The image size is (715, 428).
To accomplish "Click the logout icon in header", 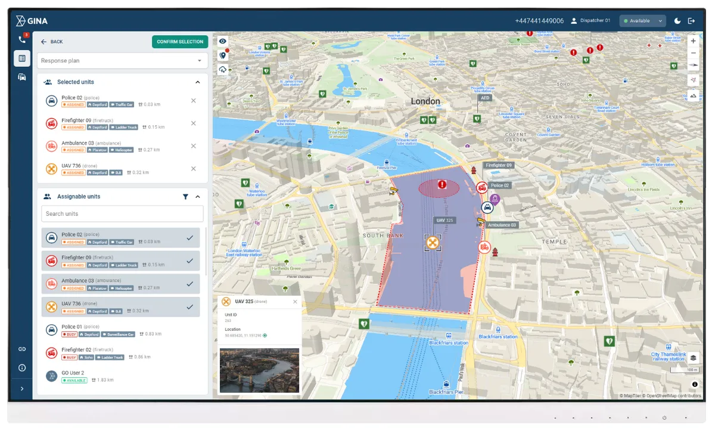I will coord(691,21).
